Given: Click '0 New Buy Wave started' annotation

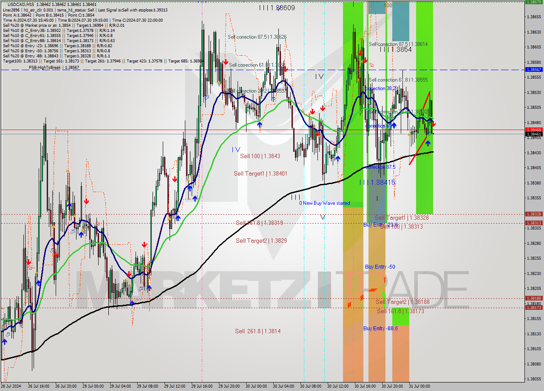Looking at the screenshot, I should (325, 203).
